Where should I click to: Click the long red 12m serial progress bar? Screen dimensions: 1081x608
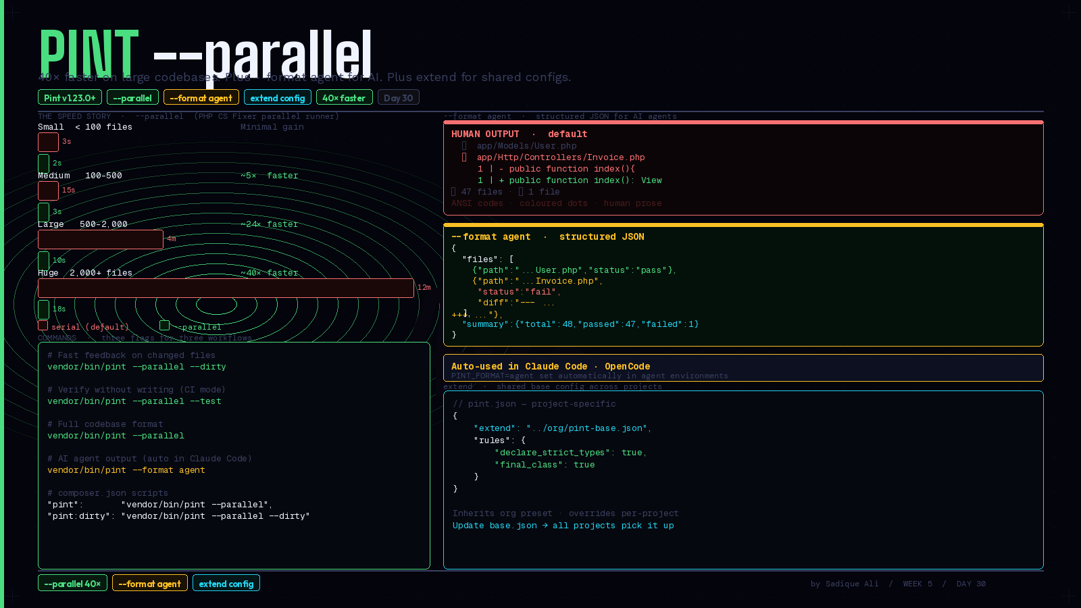tap(226, 288)
